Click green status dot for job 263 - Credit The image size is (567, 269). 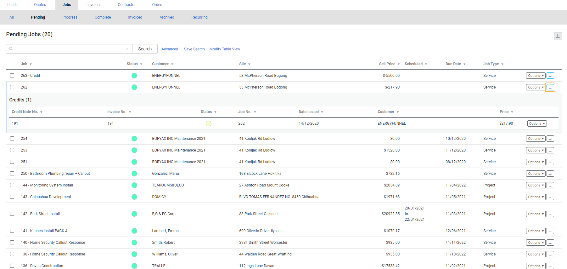click(134, 76)
